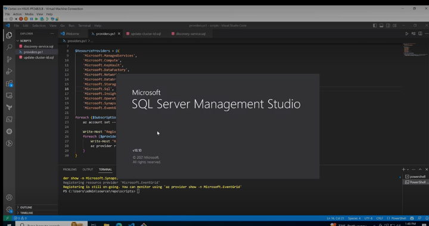
Task: Click the Hyper-V Checkpoint toolbar button
Action: tap(42, 19)
